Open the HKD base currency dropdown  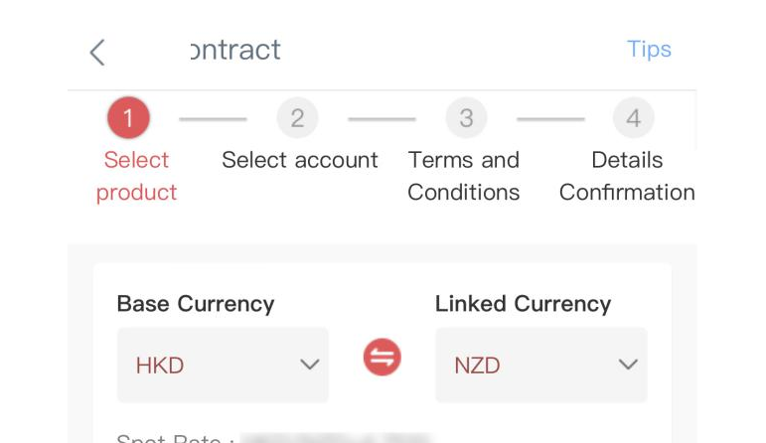(x=223, y=365)
